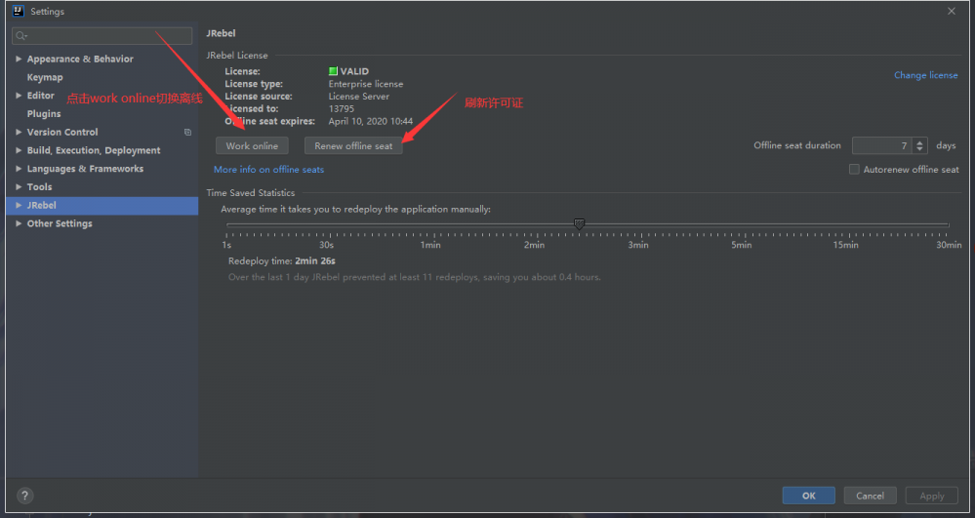Click the "Redeploy time: 2min 26s" text
975x518 pixels.
[282, 261]
